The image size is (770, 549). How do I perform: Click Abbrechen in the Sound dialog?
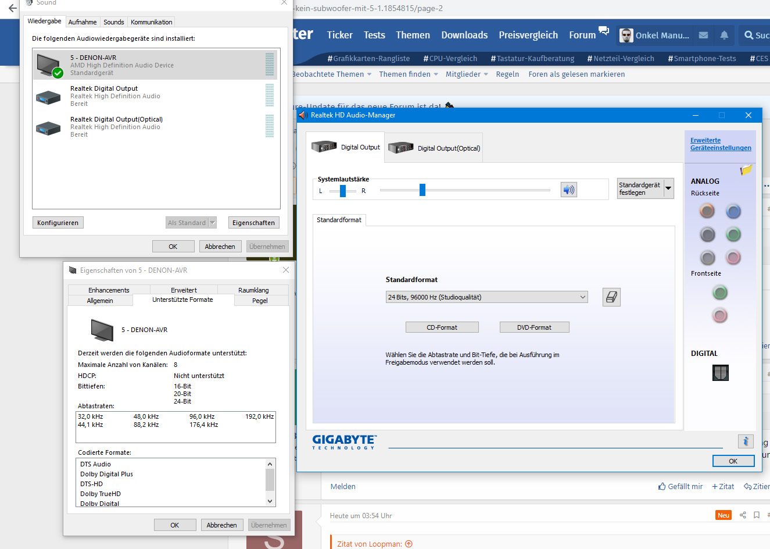tap(220, 247)
